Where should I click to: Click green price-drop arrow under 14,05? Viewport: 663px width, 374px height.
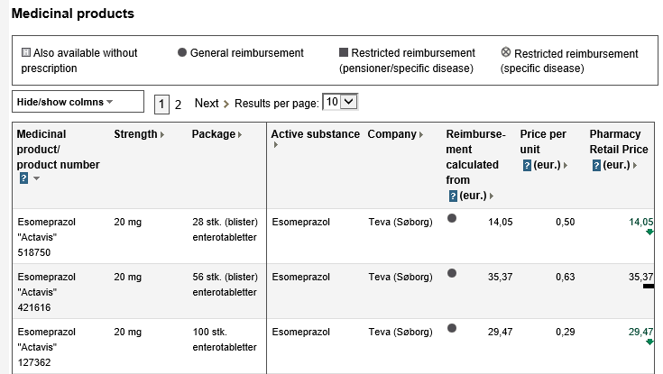649,232
